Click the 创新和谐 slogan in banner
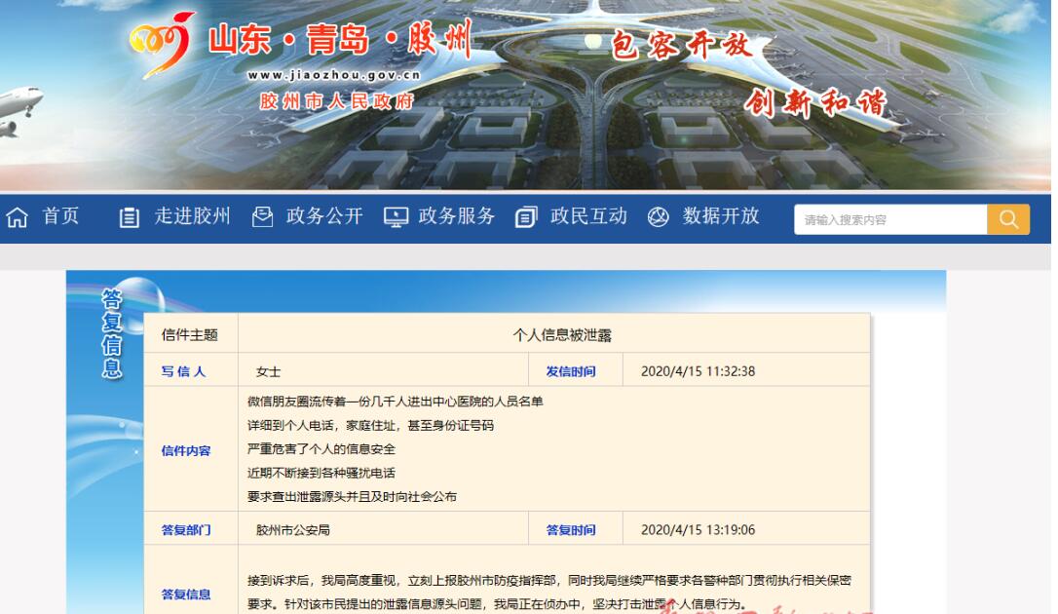The height and width of the screenshot is (614, 1058). 815,103
